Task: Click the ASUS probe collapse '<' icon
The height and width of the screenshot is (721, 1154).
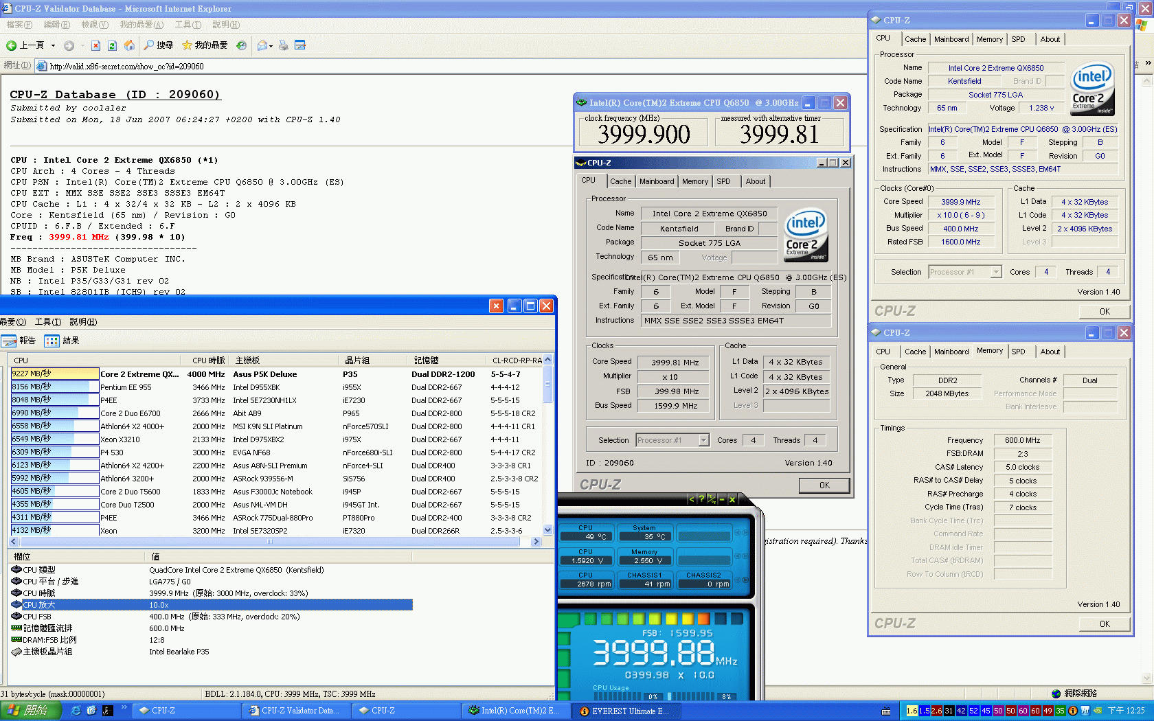Action: tap(691, 499)
